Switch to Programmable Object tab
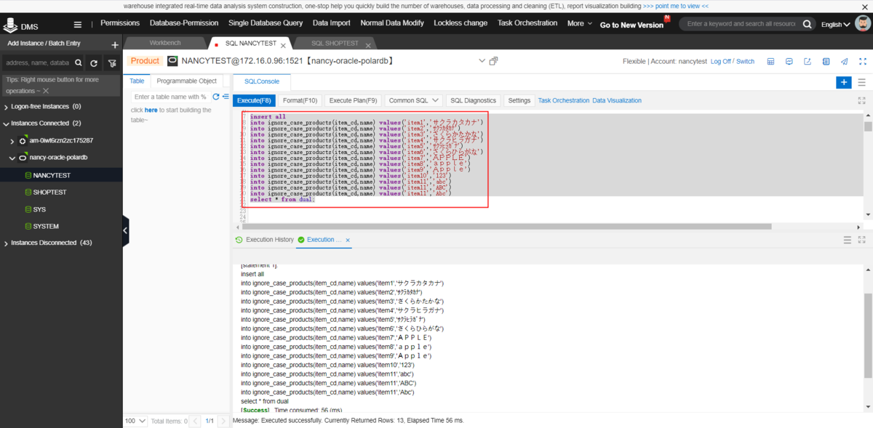 coord(186,81)
